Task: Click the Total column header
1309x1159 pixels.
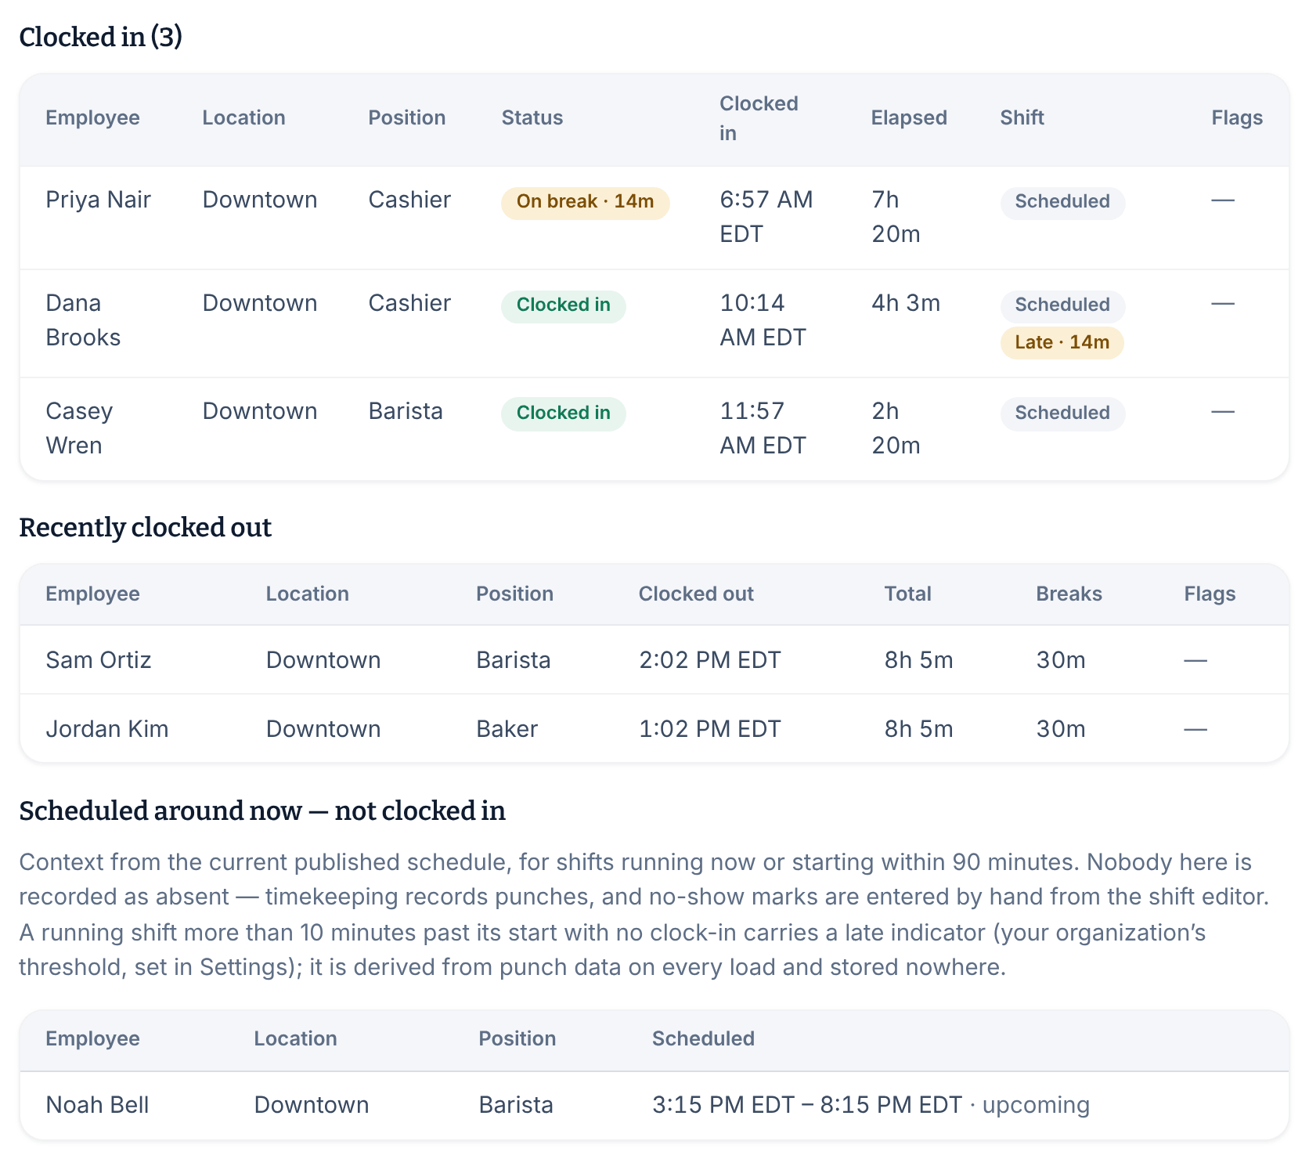Action: [x=908, y=594]
